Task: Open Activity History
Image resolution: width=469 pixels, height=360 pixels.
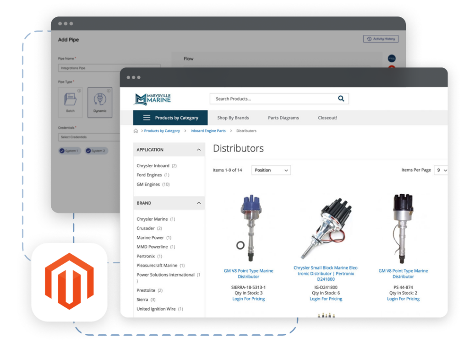Action: (x=381, y=38)
